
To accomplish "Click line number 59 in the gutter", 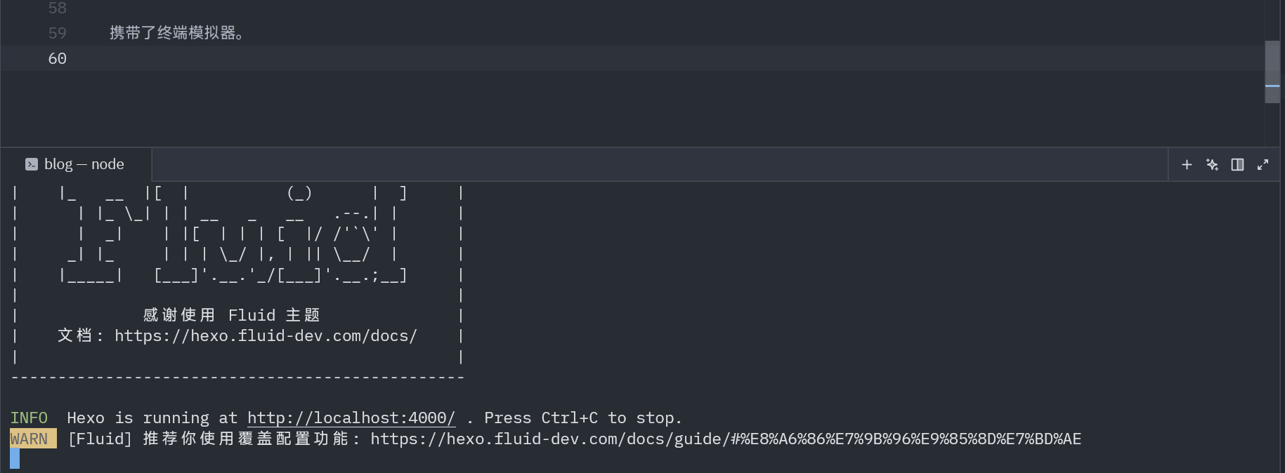I will [58, 33].
